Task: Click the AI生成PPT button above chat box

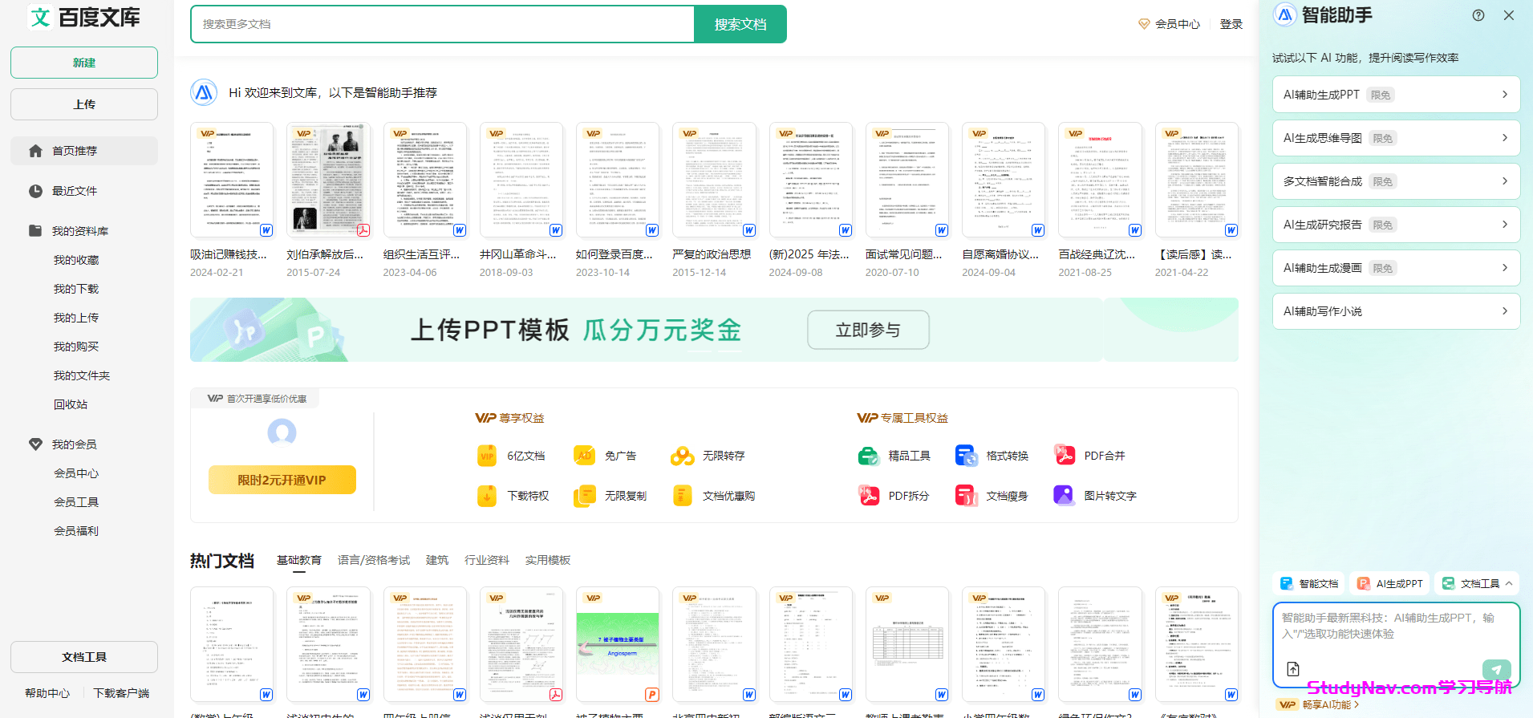Action: click(1389, 584)
